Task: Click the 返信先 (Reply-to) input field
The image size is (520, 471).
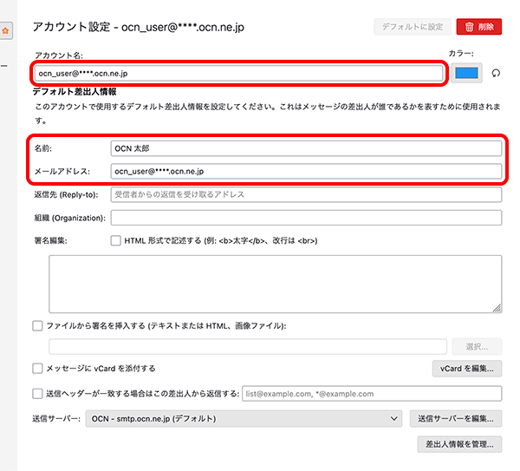Action: pyautogui.click(x=306, y=194)
